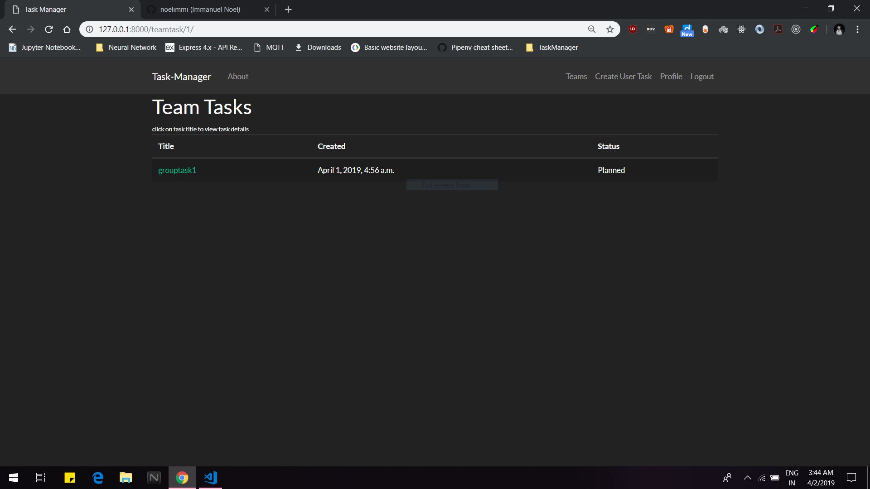870x489 pixels.
Task: Open uBlock Origin extension icon
Action: [x=633, y=29]
